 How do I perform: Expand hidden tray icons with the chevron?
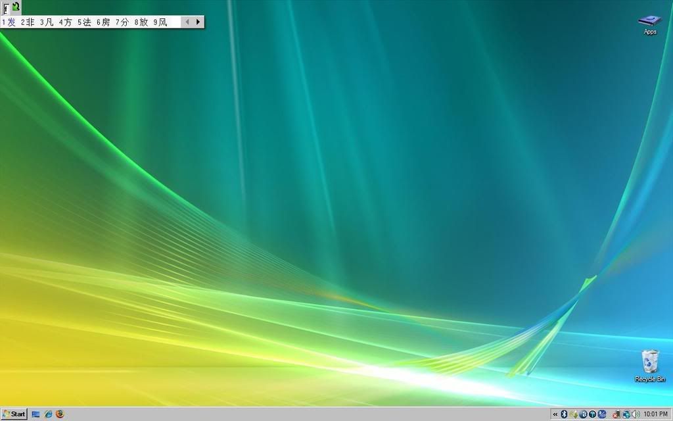pos(555,414)
